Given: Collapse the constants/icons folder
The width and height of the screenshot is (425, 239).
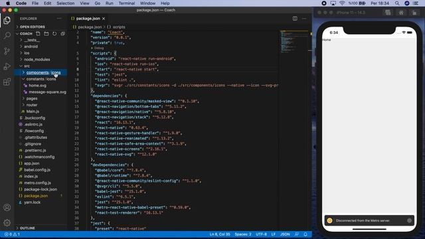Looking at the screenshot, I should (x=41, y=79).
